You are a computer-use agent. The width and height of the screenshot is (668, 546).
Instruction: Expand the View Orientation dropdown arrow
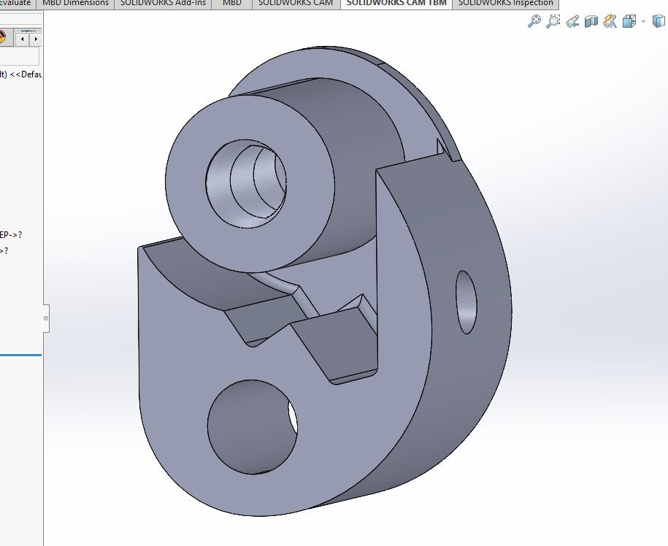tap(642, 21)
